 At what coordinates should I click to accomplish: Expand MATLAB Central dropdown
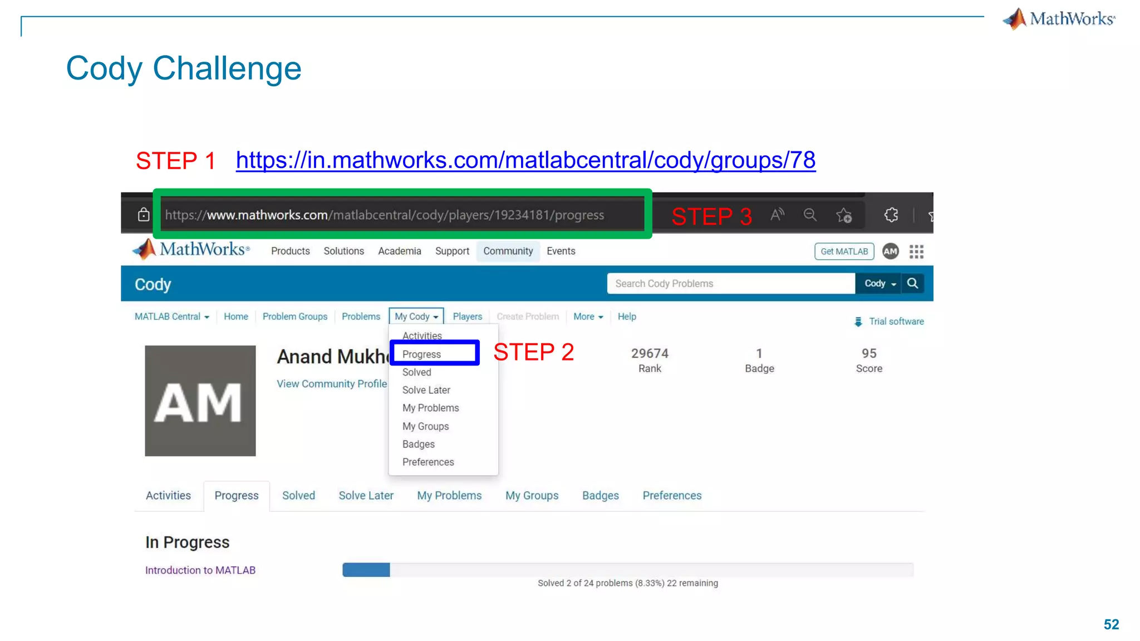pos(172,317)
